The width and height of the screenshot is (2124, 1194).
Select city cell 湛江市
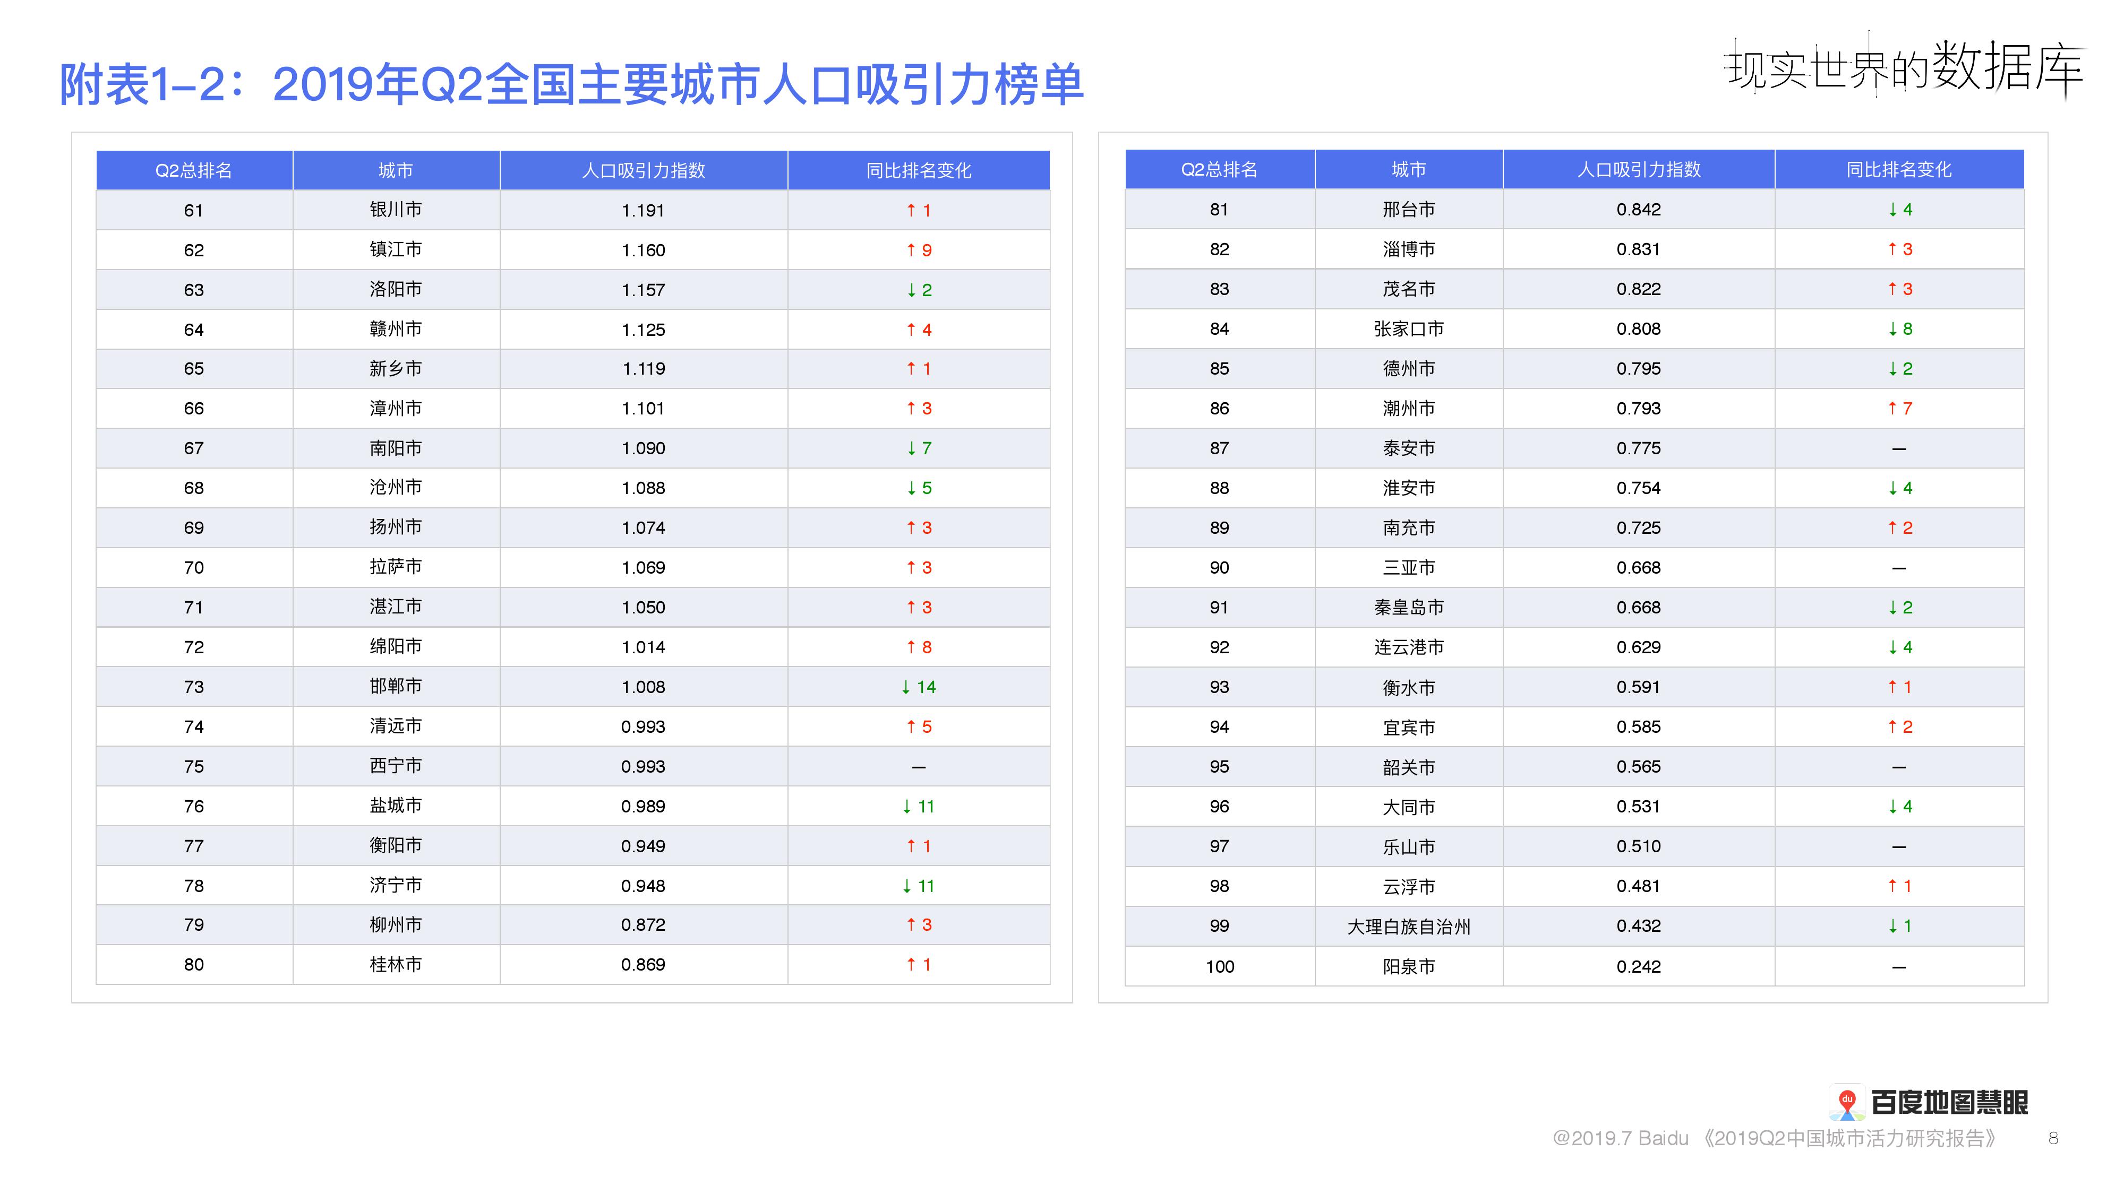pos(396,607)
